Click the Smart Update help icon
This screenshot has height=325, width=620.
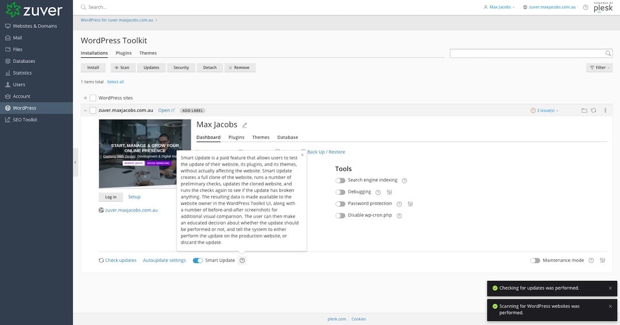pos(242,260)
